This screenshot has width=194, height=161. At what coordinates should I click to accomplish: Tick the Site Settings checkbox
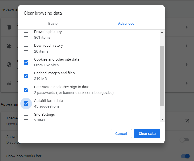click(26, 117)
